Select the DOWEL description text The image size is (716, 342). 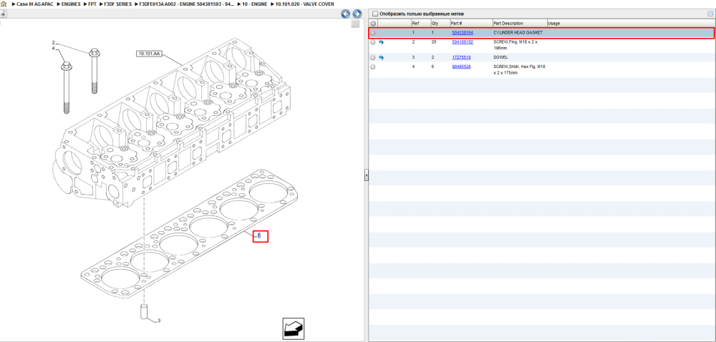point(501,57)
